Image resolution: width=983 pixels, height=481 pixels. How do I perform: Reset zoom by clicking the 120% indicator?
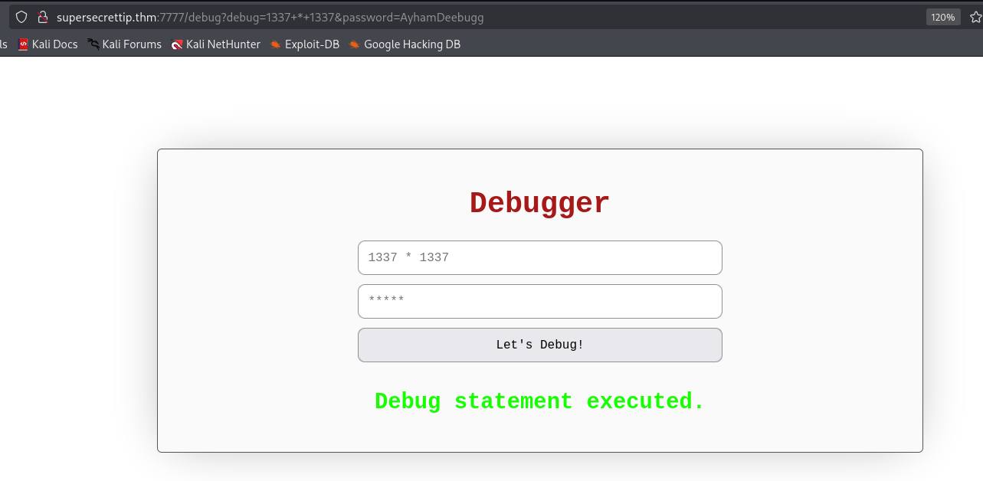pyautogui.click(x=942, y=16)
